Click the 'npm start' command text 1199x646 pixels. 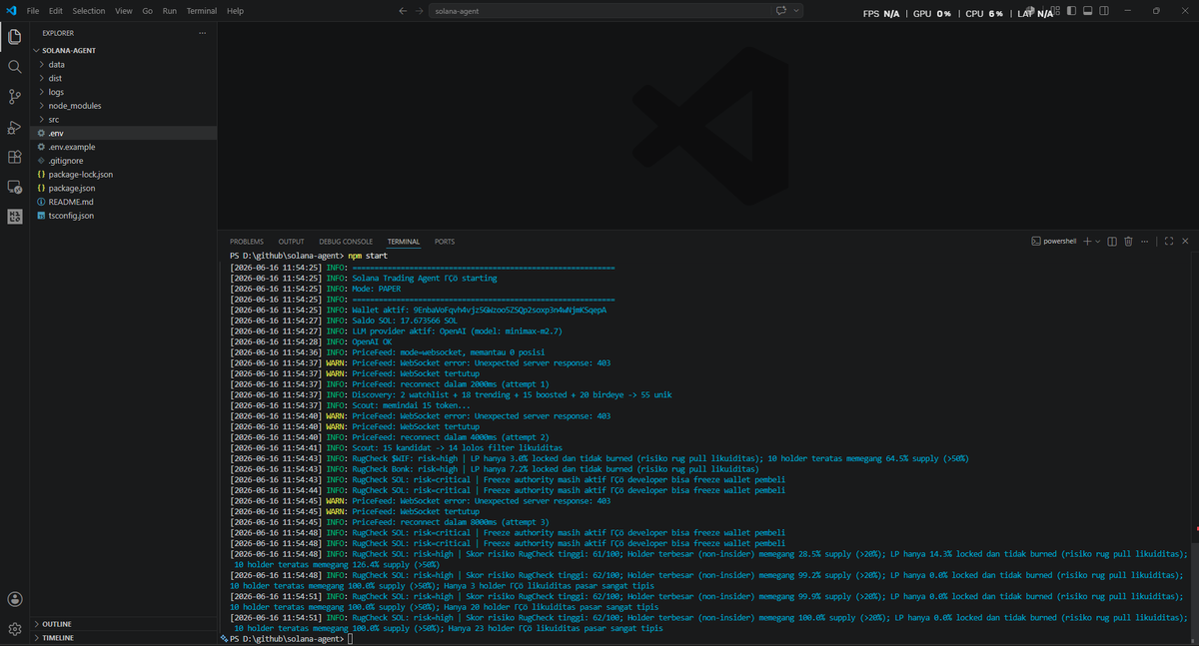tap(368, 257)
